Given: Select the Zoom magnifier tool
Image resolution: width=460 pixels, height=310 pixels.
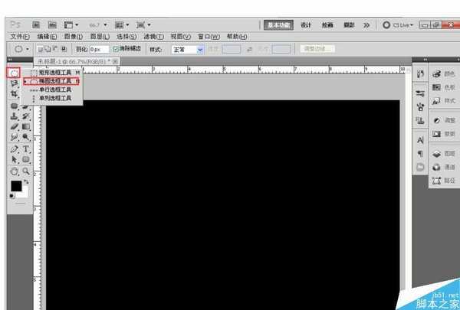Looking at the screenshot, I should (26, 171).
